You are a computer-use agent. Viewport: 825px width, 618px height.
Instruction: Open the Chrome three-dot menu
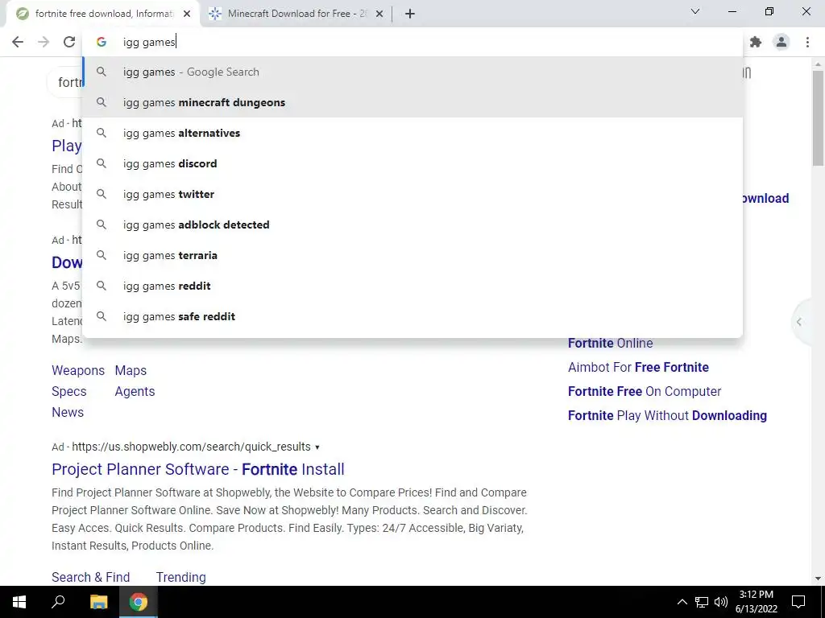tap(807, 42)
